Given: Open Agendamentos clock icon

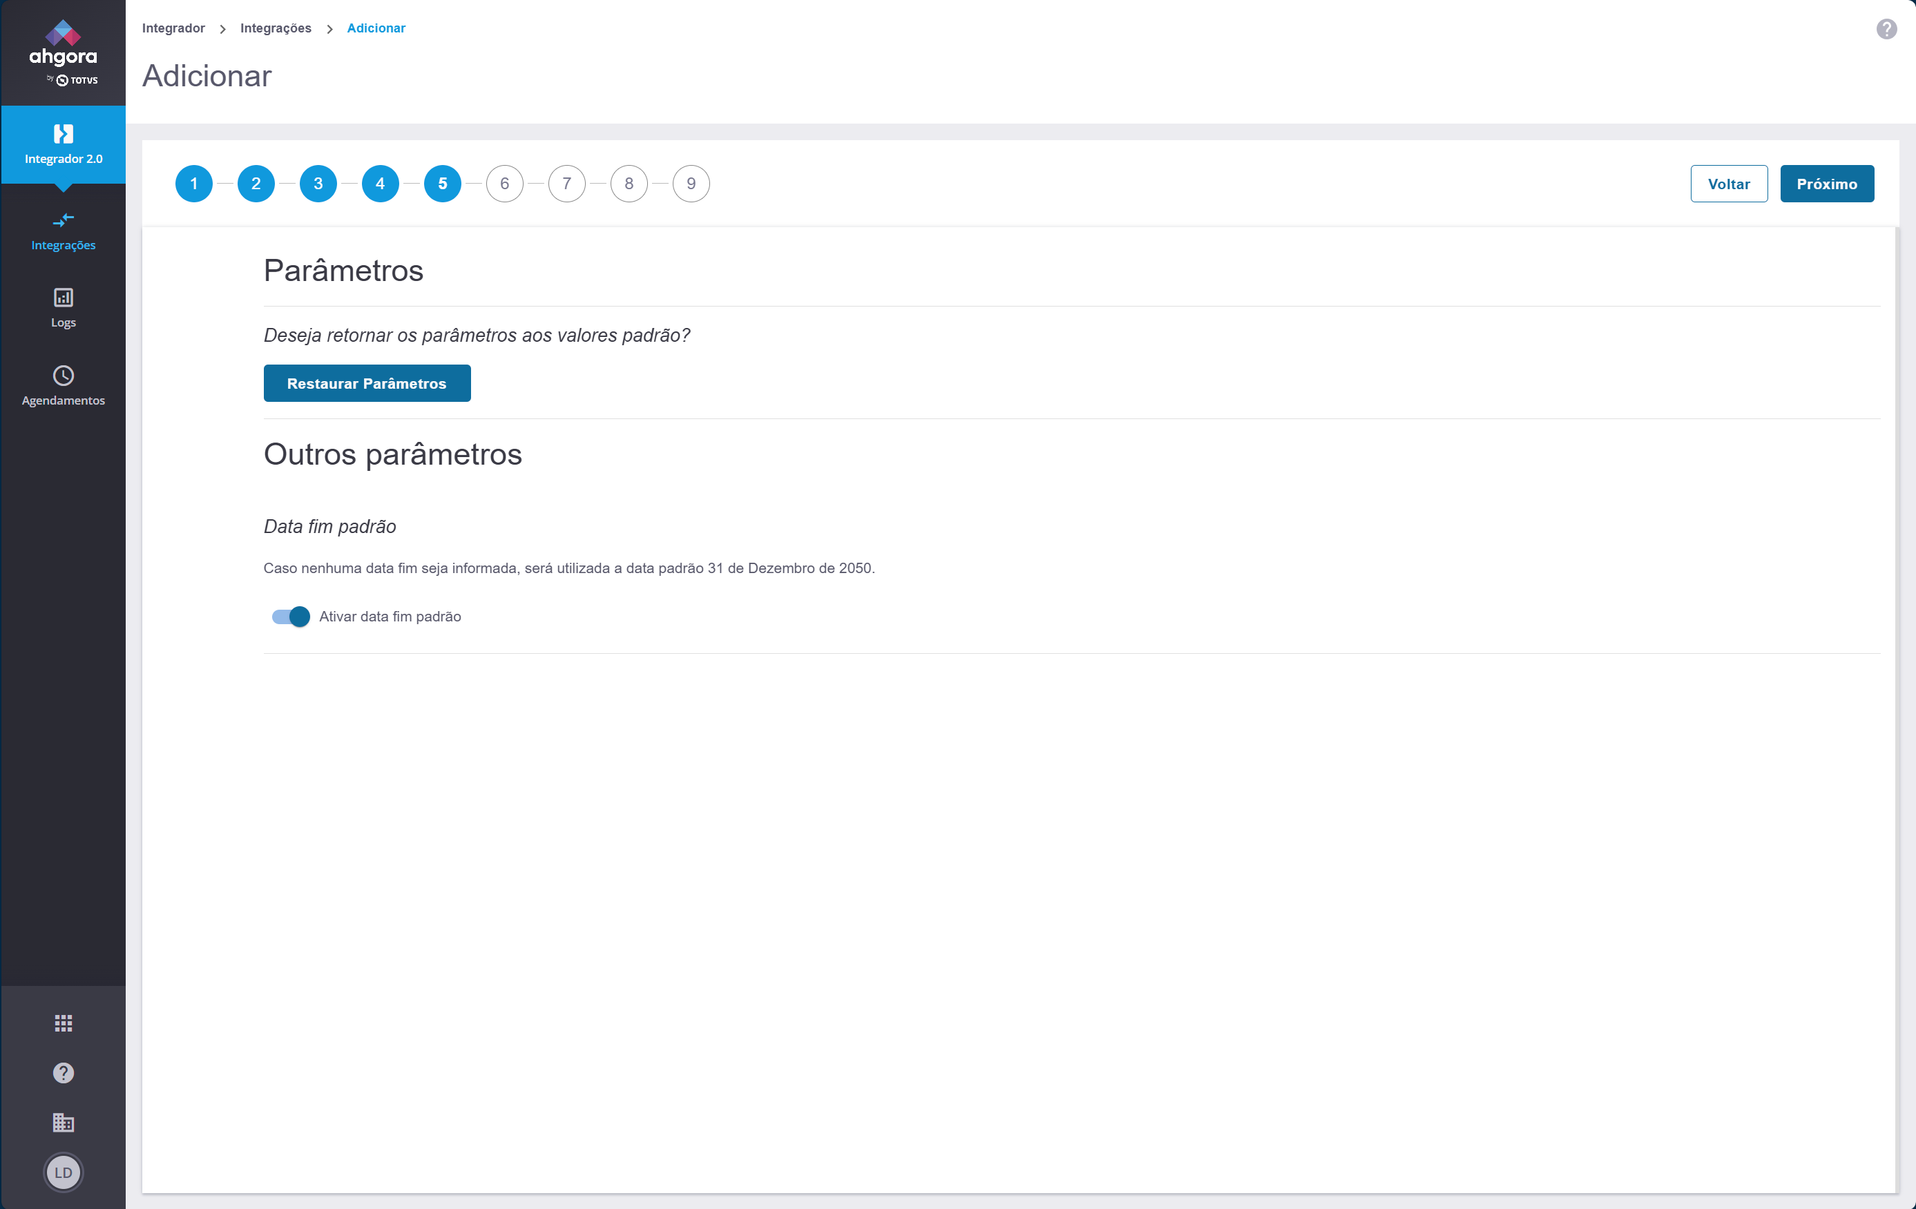Looking at the screenshot, I should [63, 376].
